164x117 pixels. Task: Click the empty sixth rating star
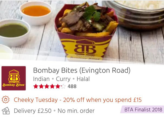63,86
